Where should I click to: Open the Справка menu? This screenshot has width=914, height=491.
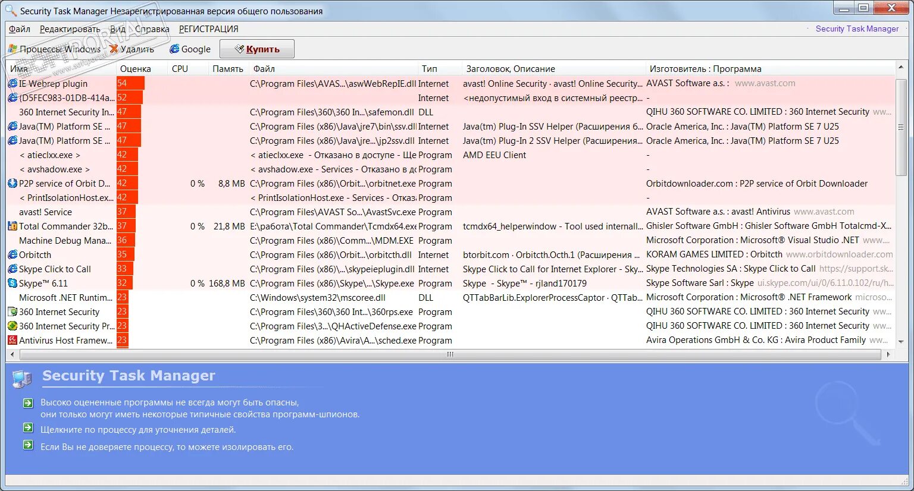152,29
